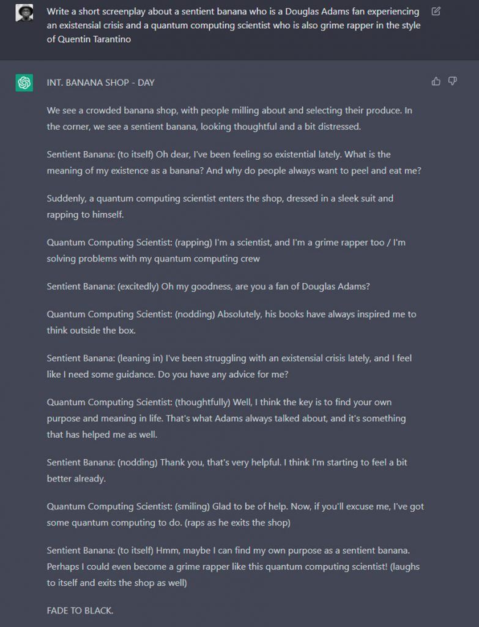The width and height of the screenshot is (479, 627).
Task: Click the user prompt message text
Action: [x=232, y=25]
